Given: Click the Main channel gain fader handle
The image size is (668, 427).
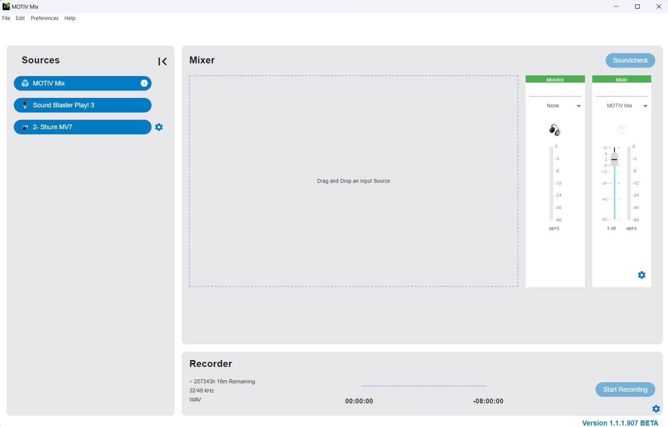Looking at the screenshot, I should [614, 160].
